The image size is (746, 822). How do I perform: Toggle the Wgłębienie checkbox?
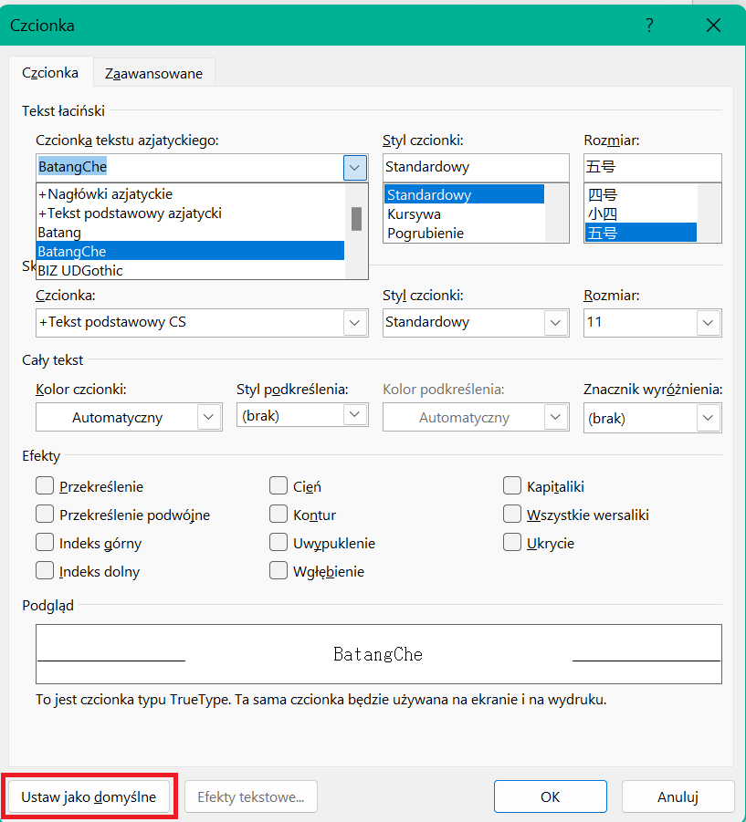[x=278, y=570]
